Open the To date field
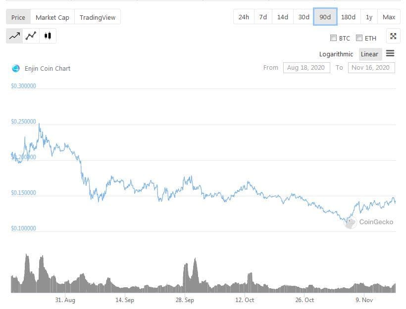Viewport: 406px width, 309px height. (x=371, y=68)
